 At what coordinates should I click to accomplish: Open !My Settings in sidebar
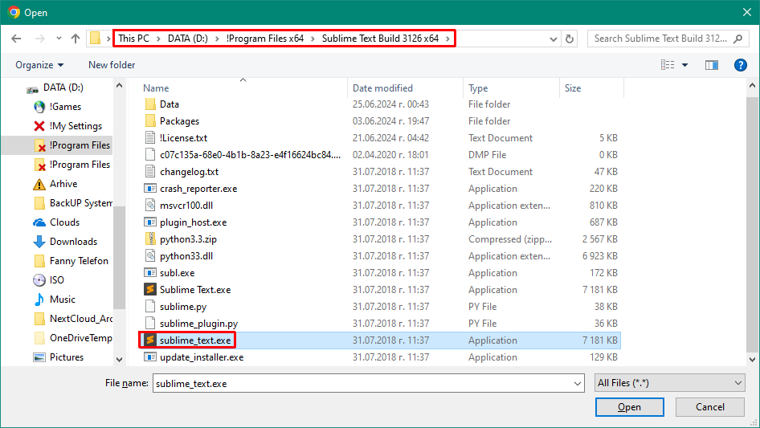click(76, 126)
